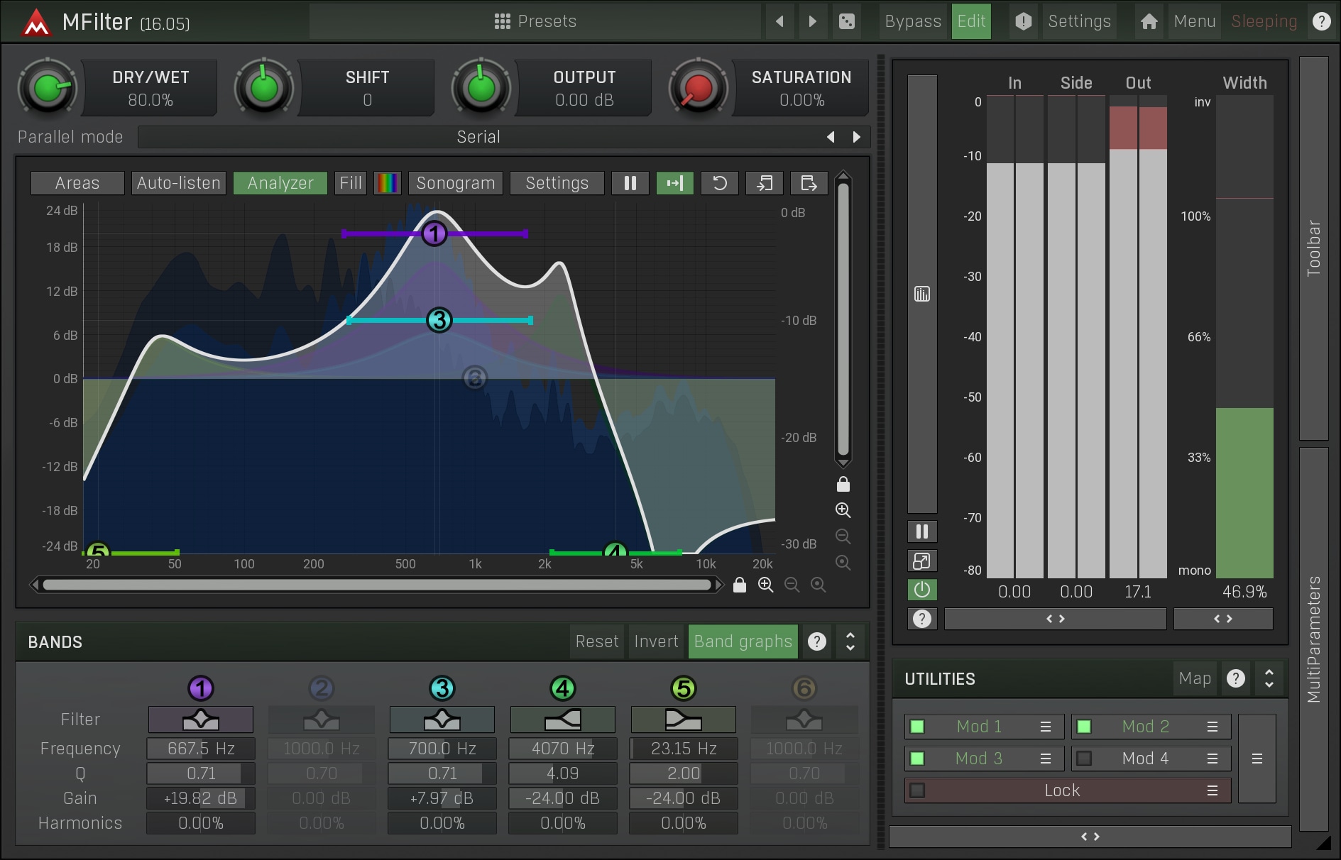Screen dimensions: 1341x860
Task: Click the vertical zoom lock icon
Action: tap(843, 485)
